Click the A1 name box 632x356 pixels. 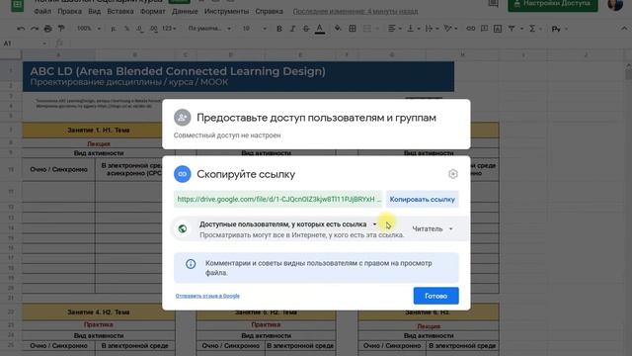(x=24, y=44)
